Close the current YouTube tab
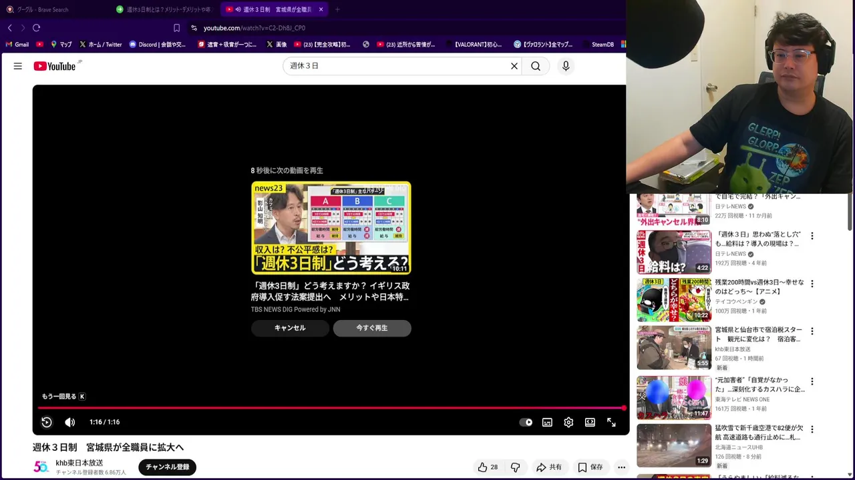Viewport: 855px width, 480px height. point(321,9)
